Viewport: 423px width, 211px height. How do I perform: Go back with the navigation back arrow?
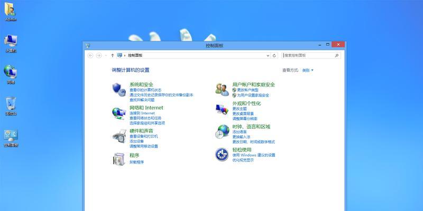pos(90,55)
